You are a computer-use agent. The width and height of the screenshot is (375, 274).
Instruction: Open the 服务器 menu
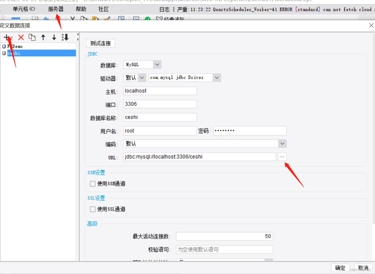click(x=56, y=9)
